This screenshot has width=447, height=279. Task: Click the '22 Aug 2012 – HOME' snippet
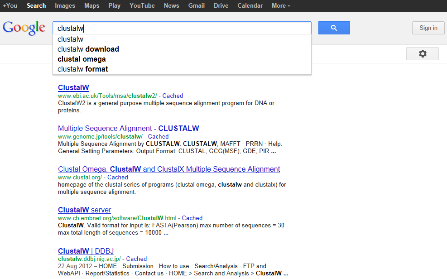(173, 269)
